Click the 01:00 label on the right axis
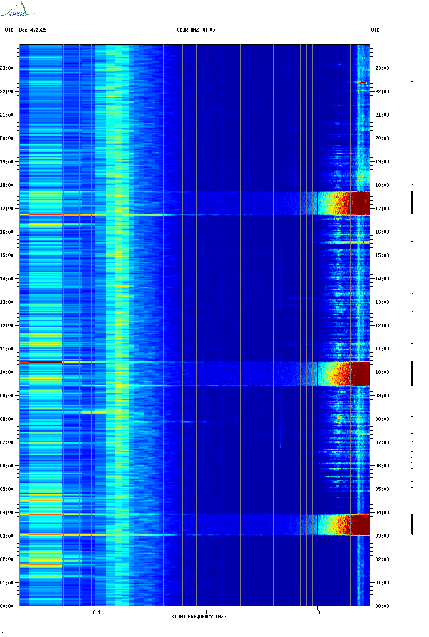Image resolution: width=429 pixels, height=637 pixels. (x=382, y=583)
